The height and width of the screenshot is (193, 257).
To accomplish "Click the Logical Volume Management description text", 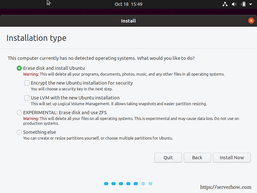I will 119,104.
